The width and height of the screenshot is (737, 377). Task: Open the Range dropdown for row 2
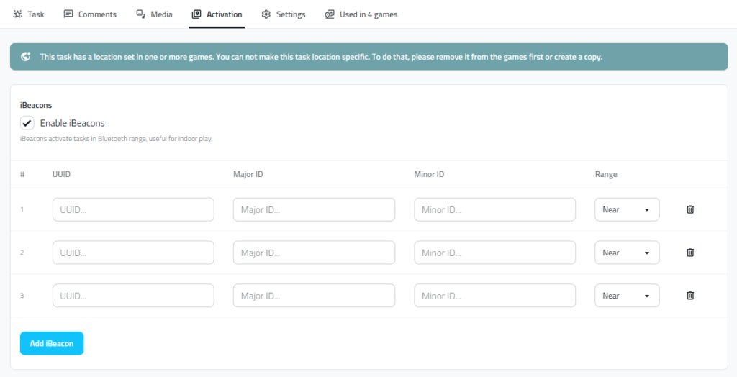626,253
